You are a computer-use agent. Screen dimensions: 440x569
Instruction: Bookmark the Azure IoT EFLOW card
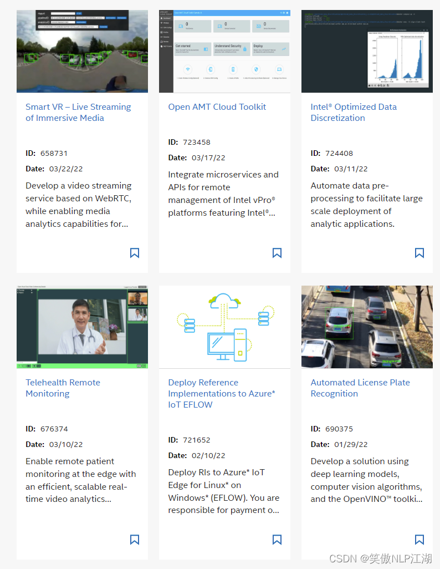coord(277,540)
